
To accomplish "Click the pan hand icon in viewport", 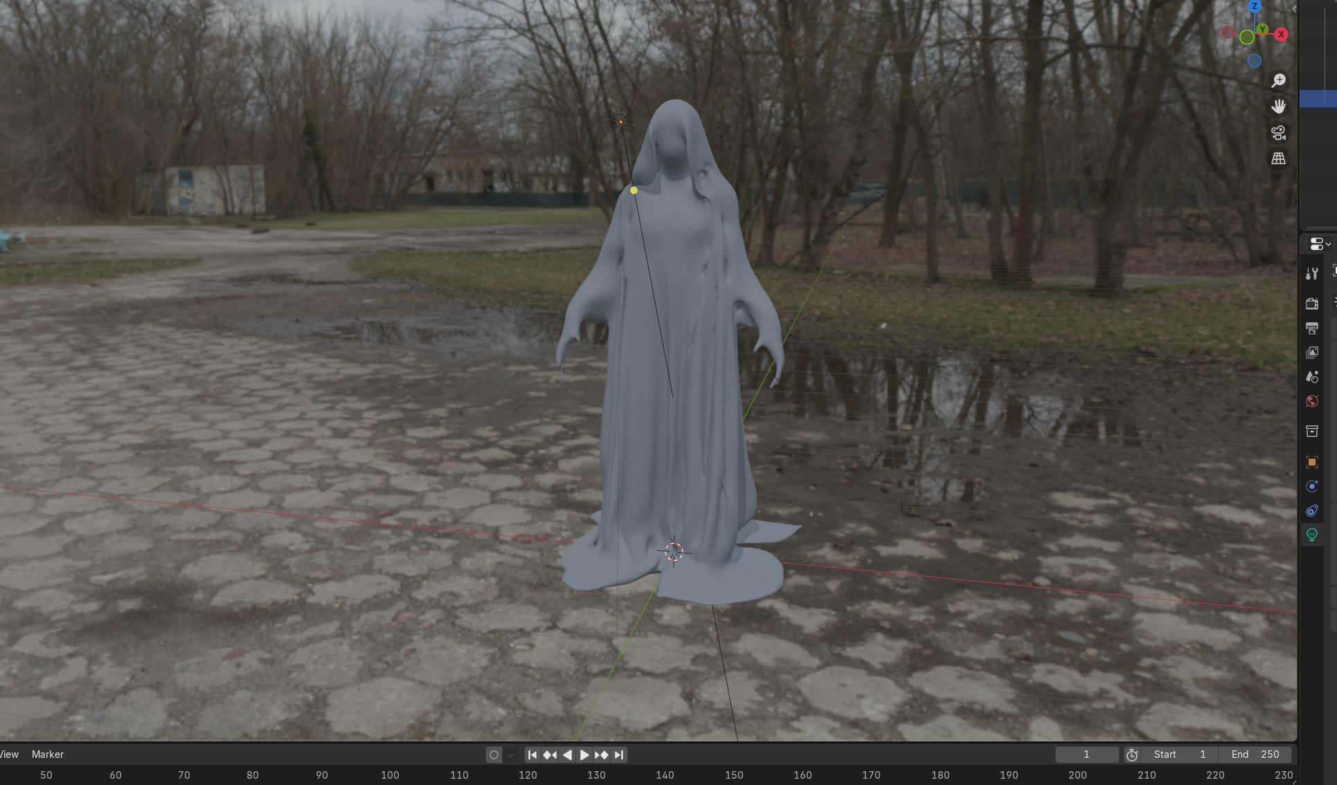I will pyautogui.click(x=1278, y=106).
